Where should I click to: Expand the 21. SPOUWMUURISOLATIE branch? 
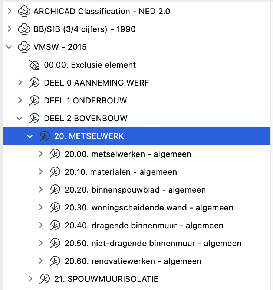click(30, 279)
